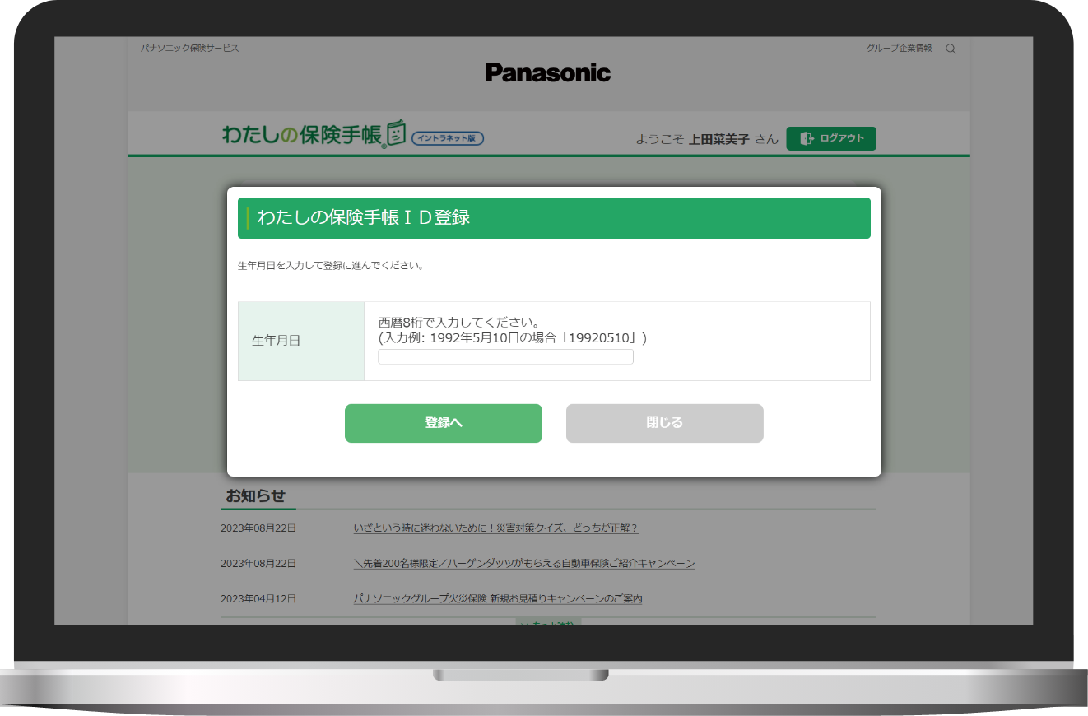
Task: Open the ハーゲンダッツ 自動車保険 campaign link
Action: (x=523, y=564)
